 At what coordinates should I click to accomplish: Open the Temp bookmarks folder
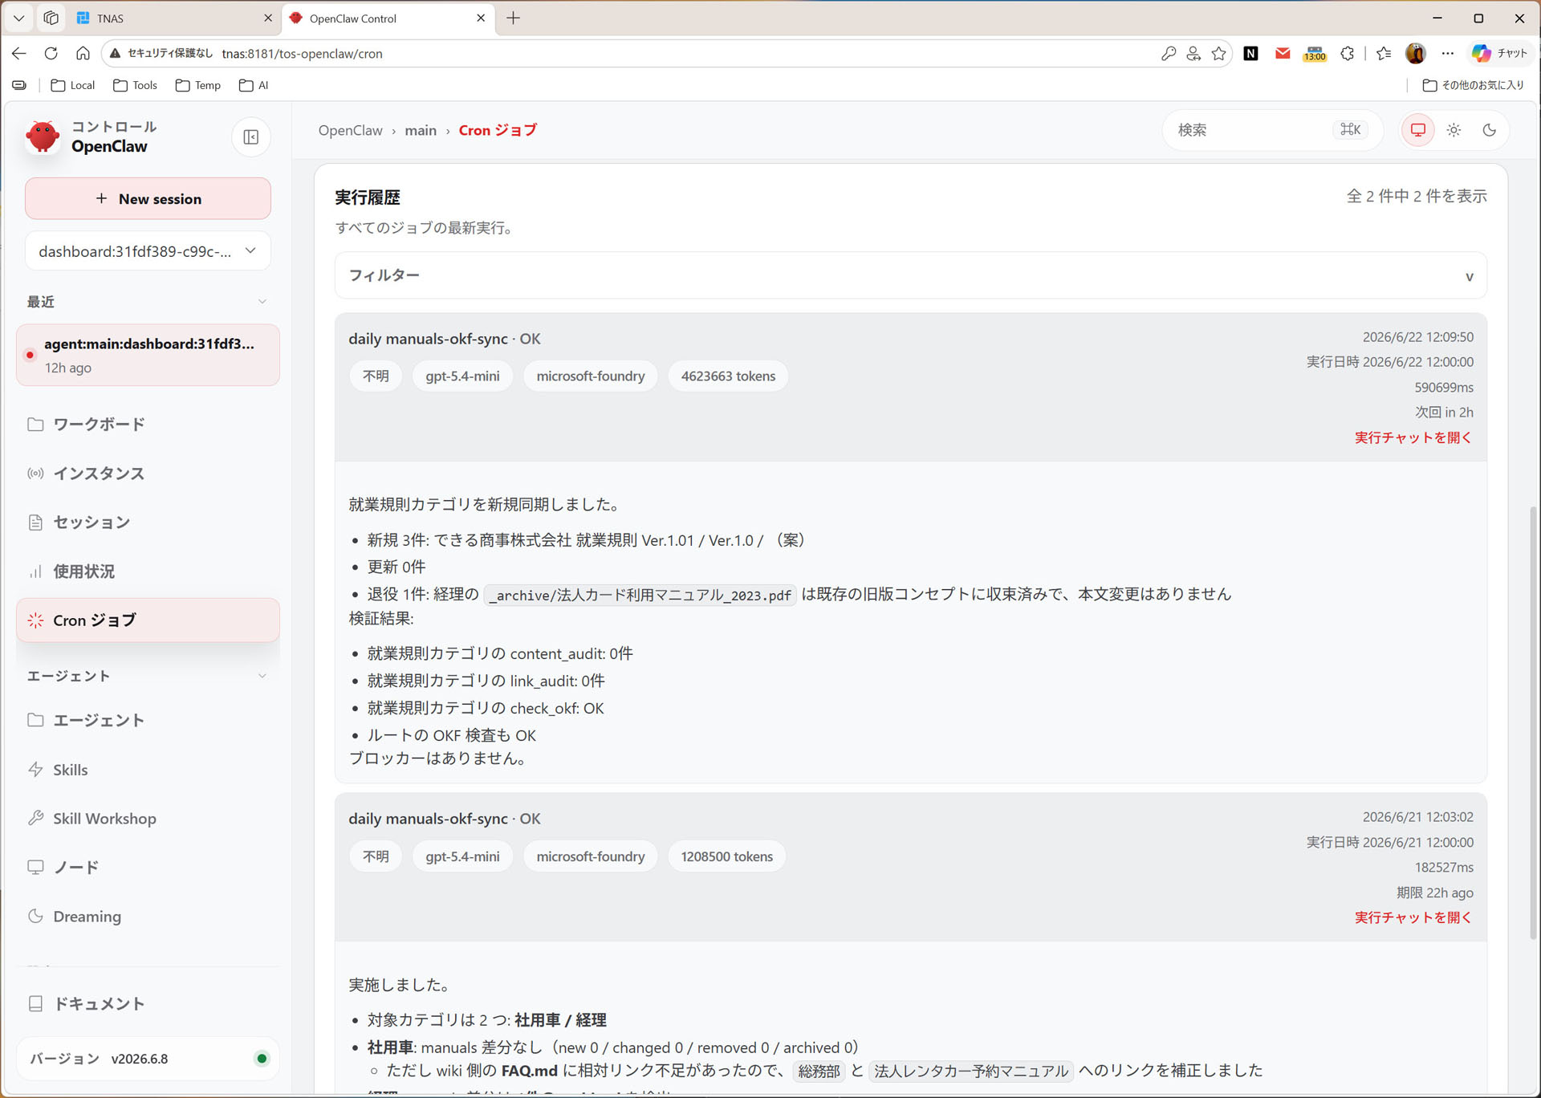click(197, 85)
